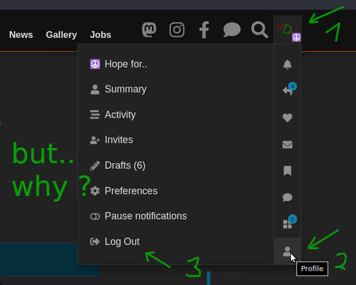Viewport: 356px width, 285px height.
Task: Collapse the user menu via avatar
Action: [288, 30]
